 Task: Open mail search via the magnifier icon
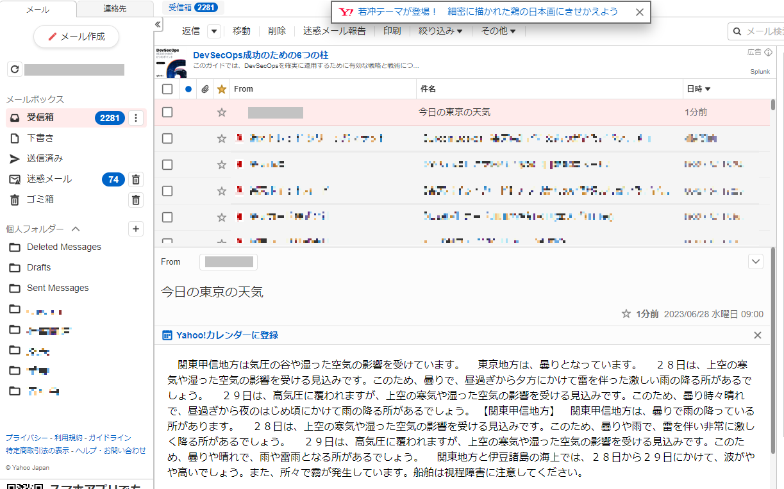tap(737, 31)
